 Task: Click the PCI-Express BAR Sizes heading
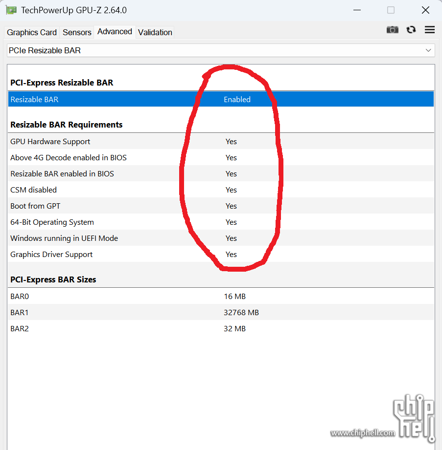coord(53,279)
